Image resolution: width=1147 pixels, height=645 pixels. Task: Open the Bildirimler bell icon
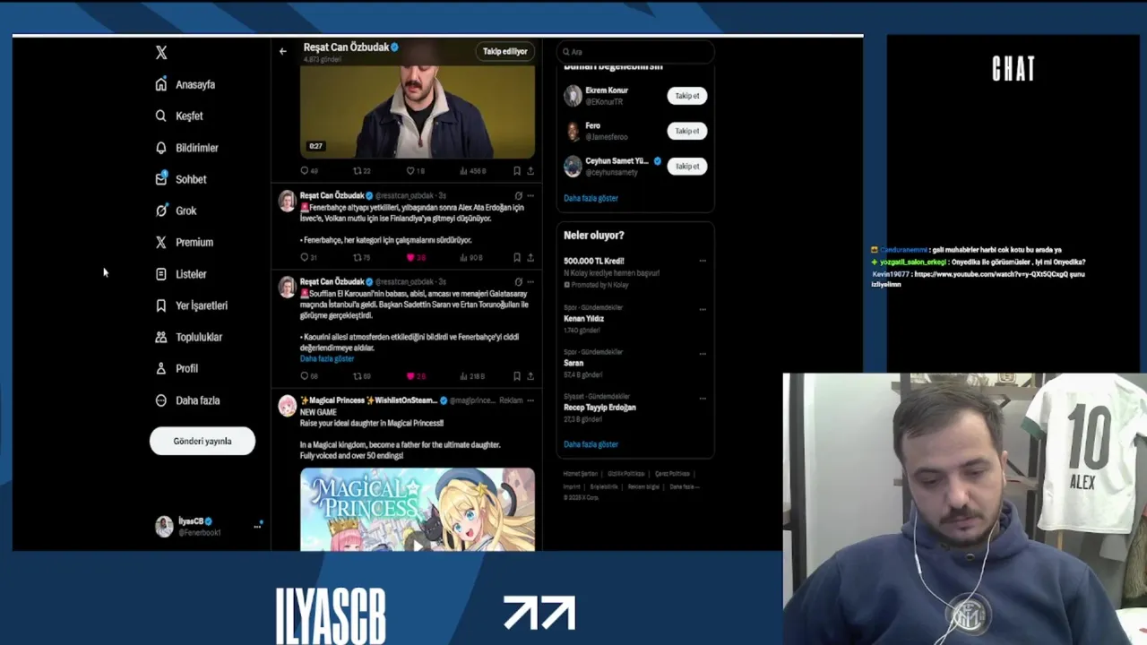point(161,147)
